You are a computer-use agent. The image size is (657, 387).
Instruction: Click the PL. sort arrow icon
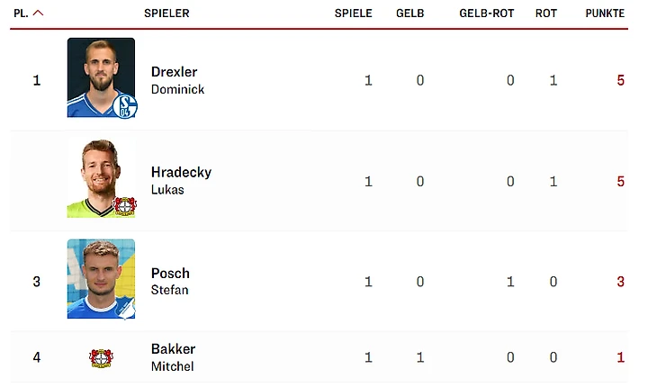point(38,13)
